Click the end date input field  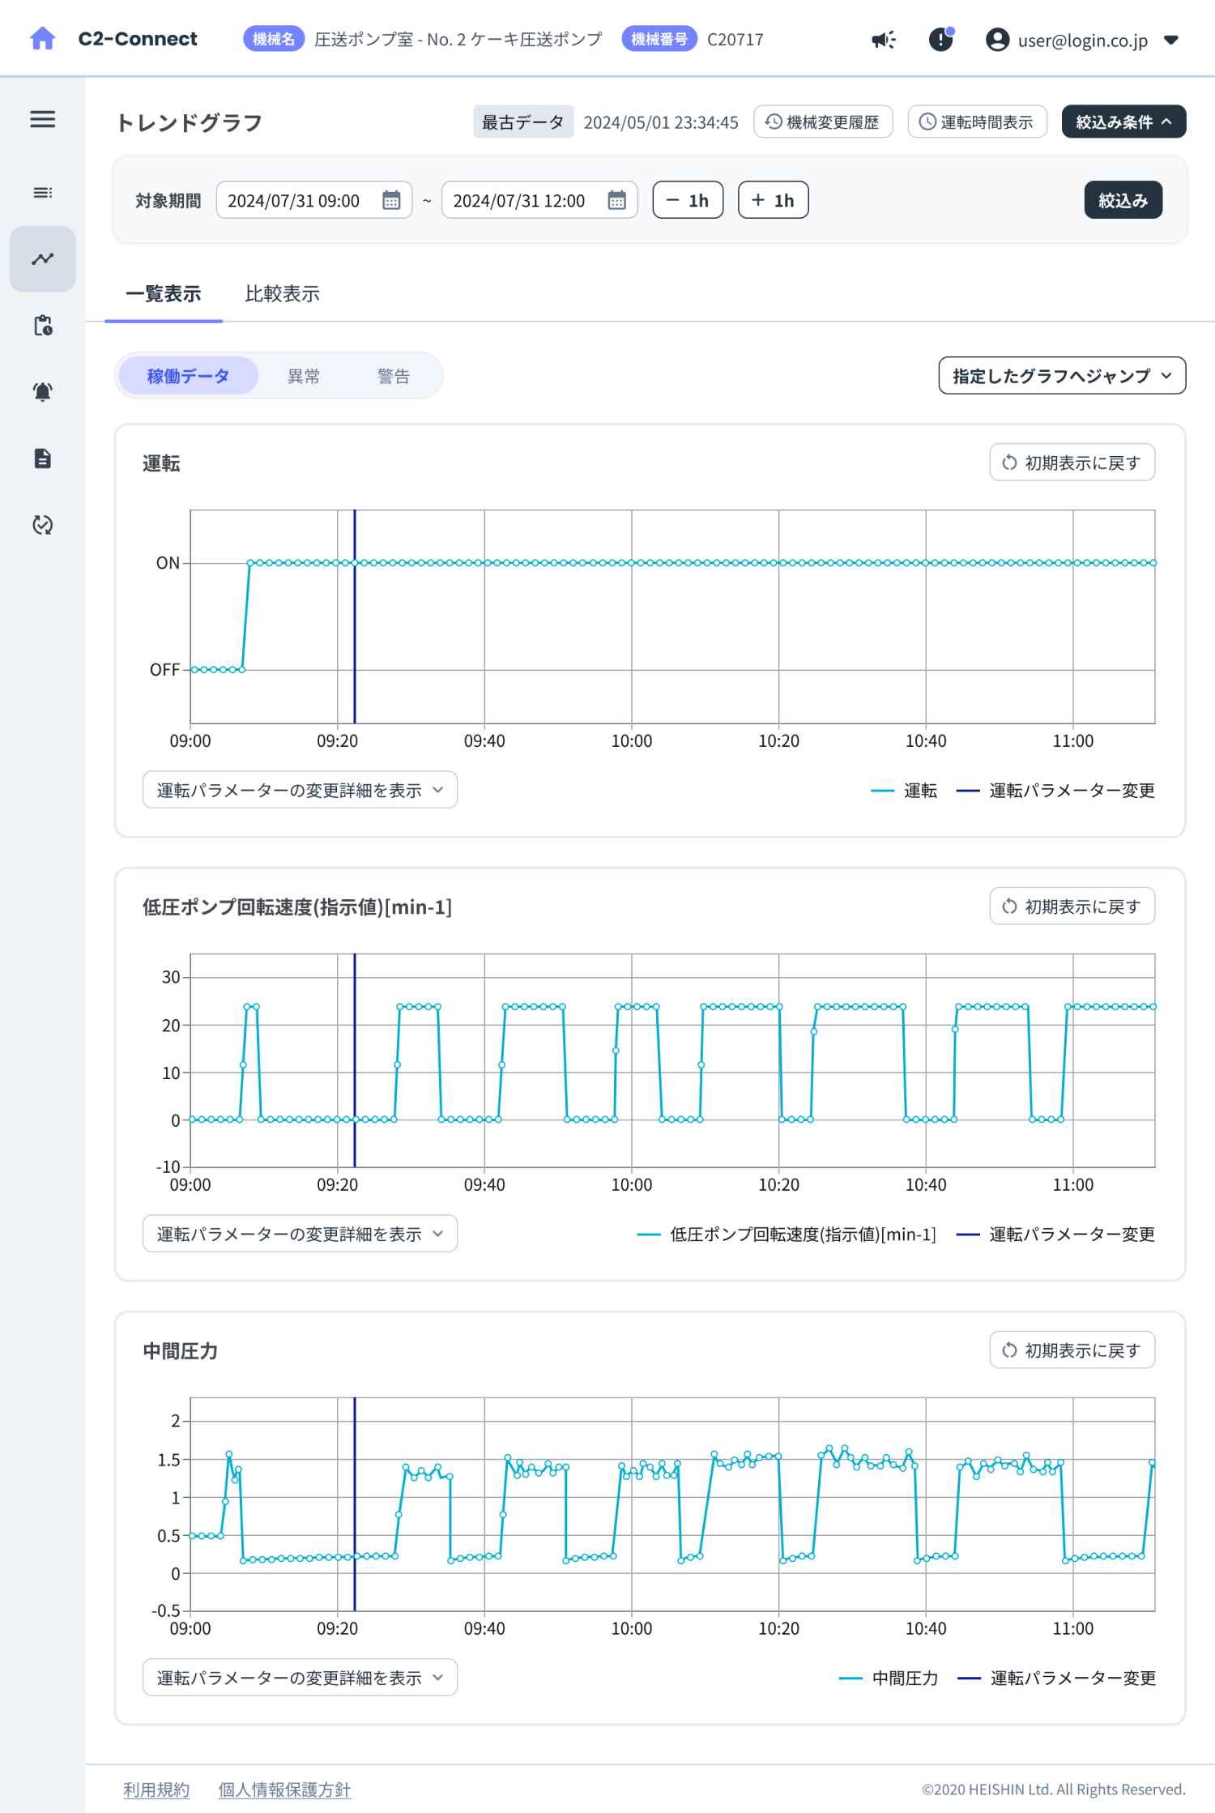(539, 200)
